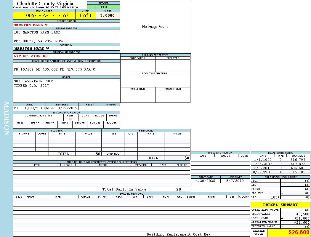This screenshot has height=237, width=311.
Task: Click the notes text 'SWMH AVG/FAIR COND'
Action: pos(33,81)
